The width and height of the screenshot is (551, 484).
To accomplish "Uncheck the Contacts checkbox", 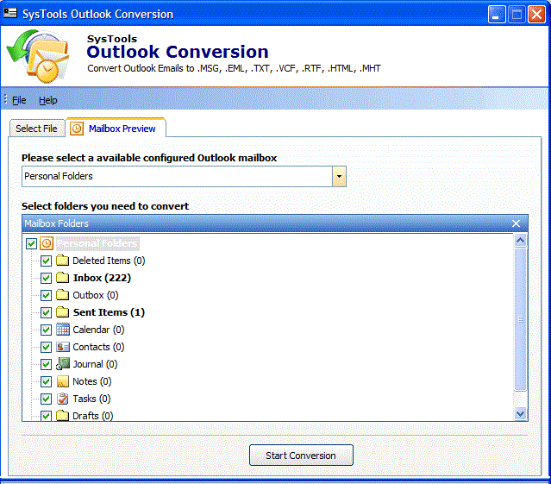I will [x=46, y=348].
